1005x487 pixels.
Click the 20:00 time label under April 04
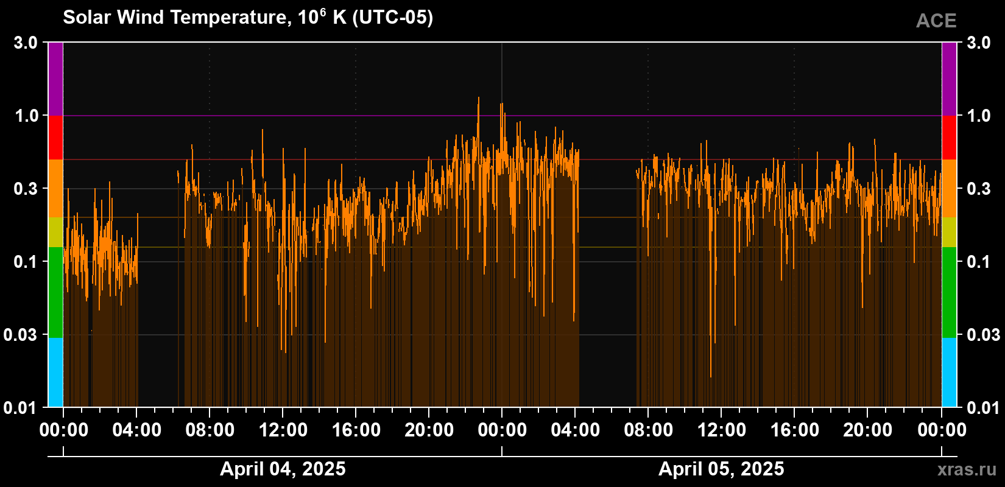[429, 430]
